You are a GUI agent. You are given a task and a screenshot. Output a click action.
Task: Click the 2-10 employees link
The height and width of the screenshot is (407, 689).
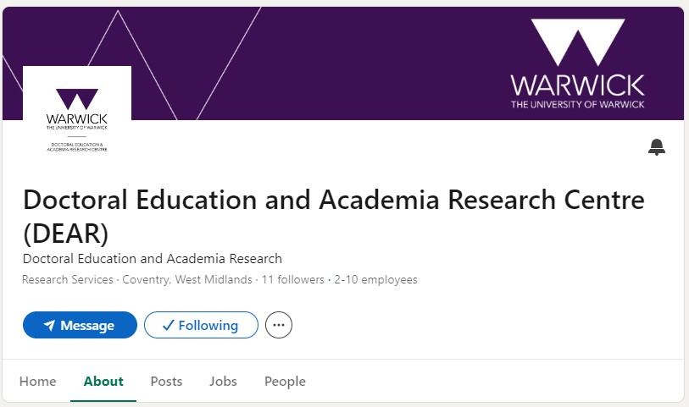(375, 280)
